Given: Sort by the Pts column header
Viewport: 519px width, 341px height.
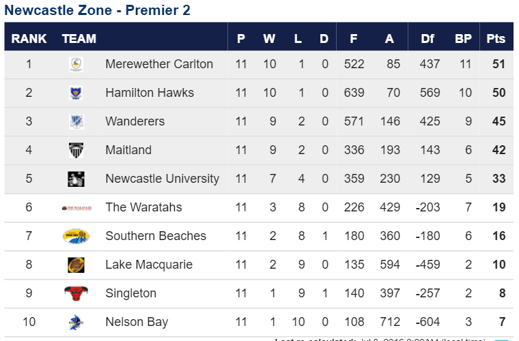Looking at the screenshot, I should pos(496,39).
